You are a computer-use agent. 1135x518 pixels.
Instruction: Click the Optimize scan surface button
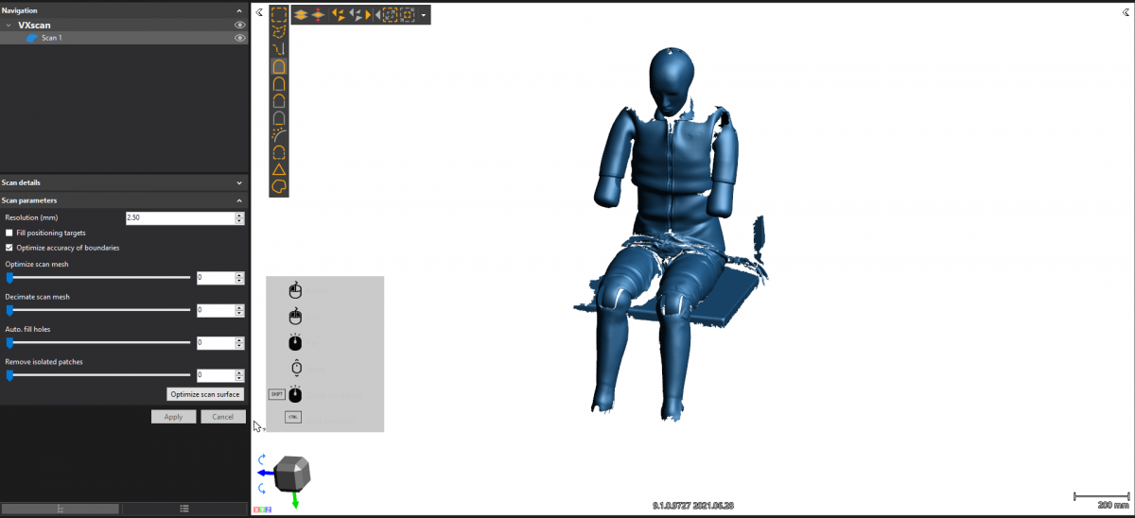point(205,394)
